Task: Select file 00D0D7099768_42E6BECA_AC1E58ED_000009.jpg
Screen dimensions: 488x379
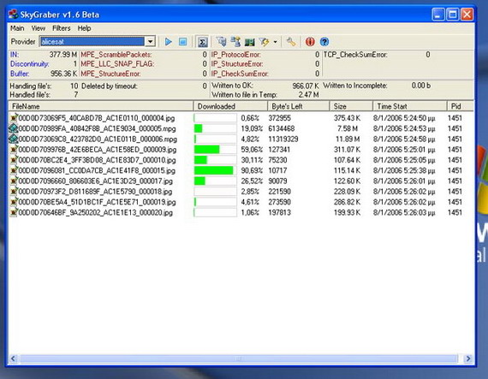Action: 98,150
